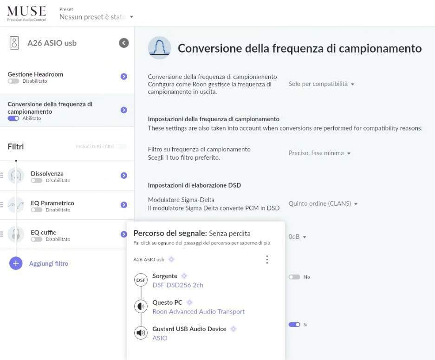The height and width of the screenshot is (360, 435).
Task: Disable the sample rate conversion toggle
Action: [x=13, y=118]
